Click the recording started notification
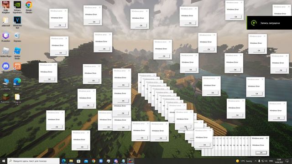Screen dimensions: 292x164 [x=269, y=23]
